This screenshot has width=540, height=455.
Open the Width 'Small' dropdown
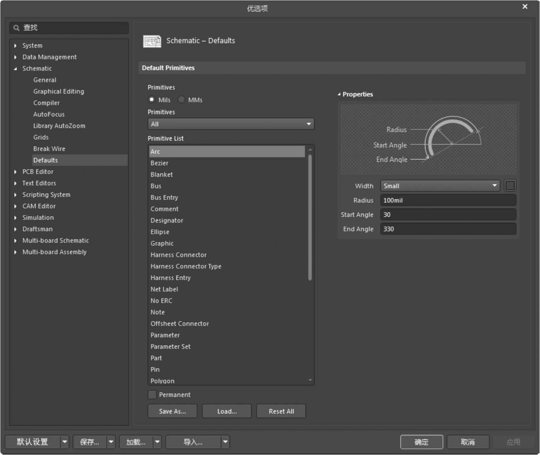click(x=440, y=186)
